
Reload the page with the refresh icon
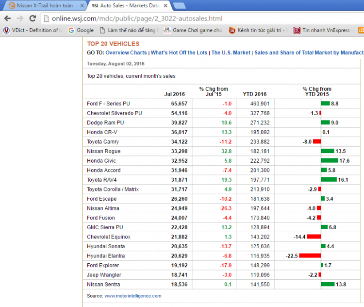[33, 18]
